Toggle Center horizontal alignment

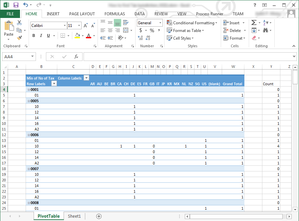tap(110, 30)
